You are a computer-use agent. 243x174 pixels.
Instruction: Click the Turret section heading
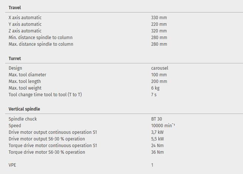pos(15,58)
